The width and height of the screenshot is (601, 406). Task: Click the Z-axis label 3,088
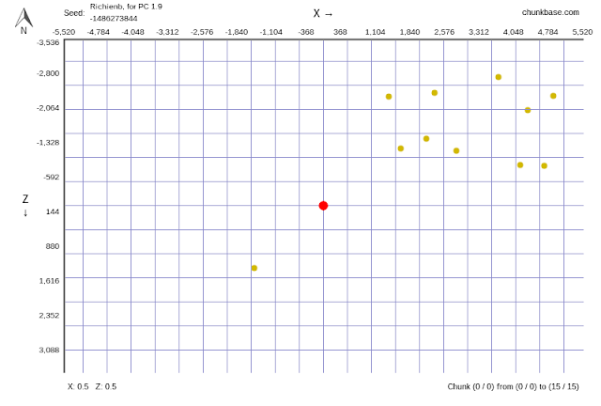pos(49,350)
